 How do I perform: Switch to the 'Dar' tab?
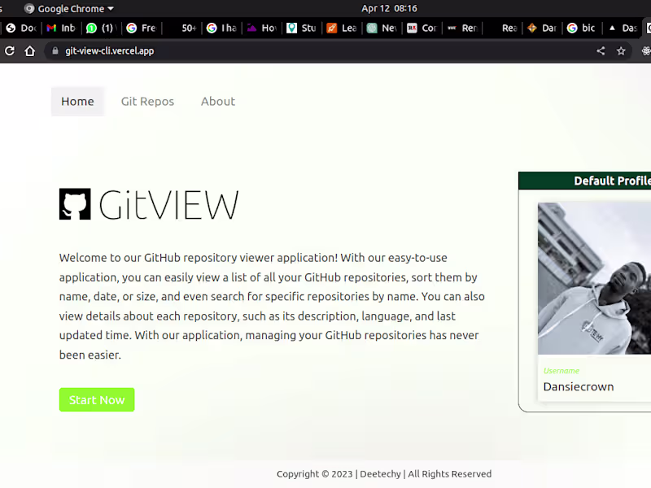[x=542, y=28]
